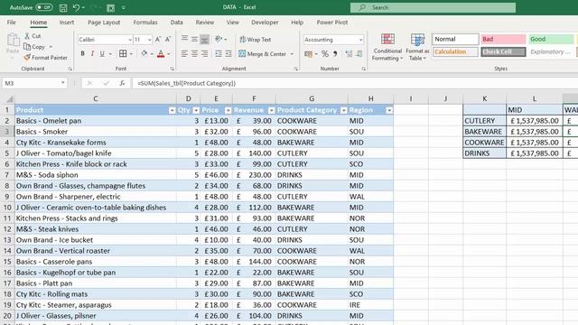This screenshot has height=325, width=578.
Task: Click the Copy icon
Action: [x=27, y=46]
